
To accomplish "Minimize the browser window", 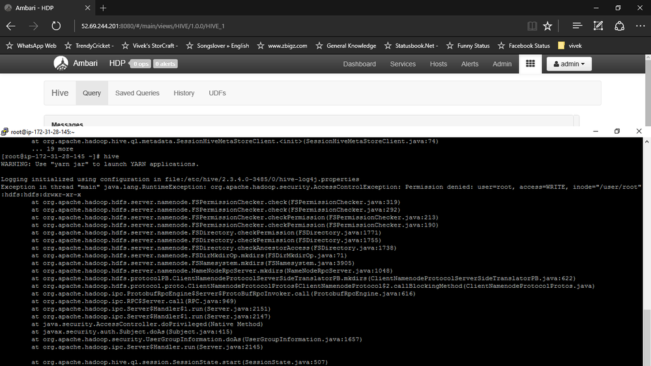I will (x=596, y=8).
